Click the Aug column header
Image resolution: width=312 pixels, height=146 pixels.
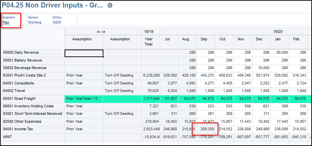(x=188, y=42)
